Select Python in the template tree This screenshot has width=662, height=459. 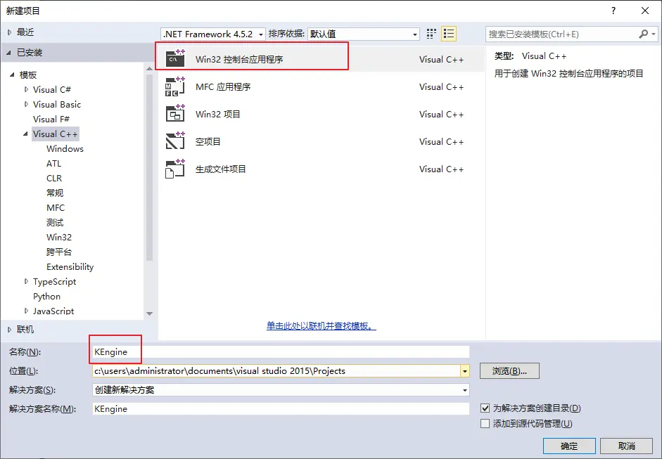[47, 296]
